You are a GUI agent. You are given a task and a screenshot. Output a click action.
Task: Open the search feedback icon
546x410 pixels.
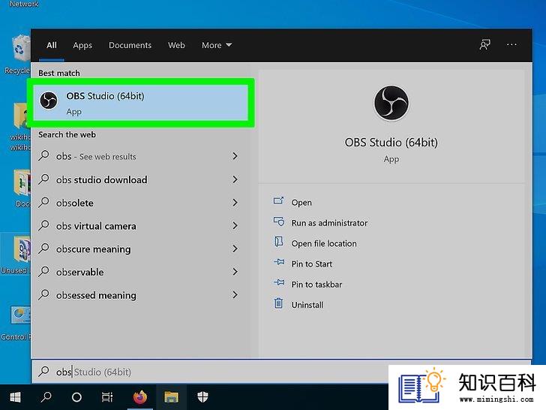[x=484, y=44]
